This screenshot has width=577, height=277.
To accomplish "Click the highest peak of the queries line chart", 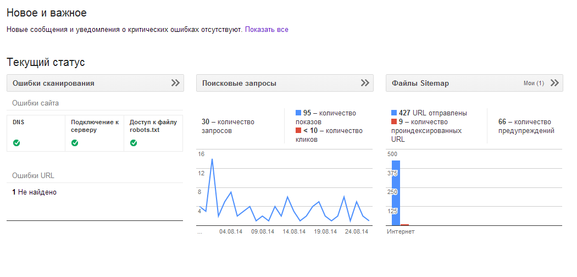I will [x=212, y=159].
